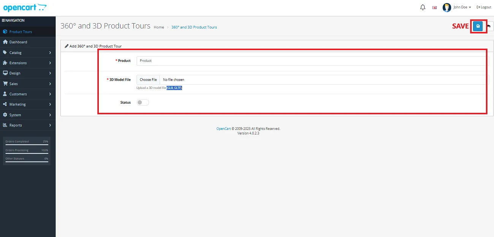
Task: Open John Doe user dropdown
Action: pyautogui.click(x=462, y=7)
